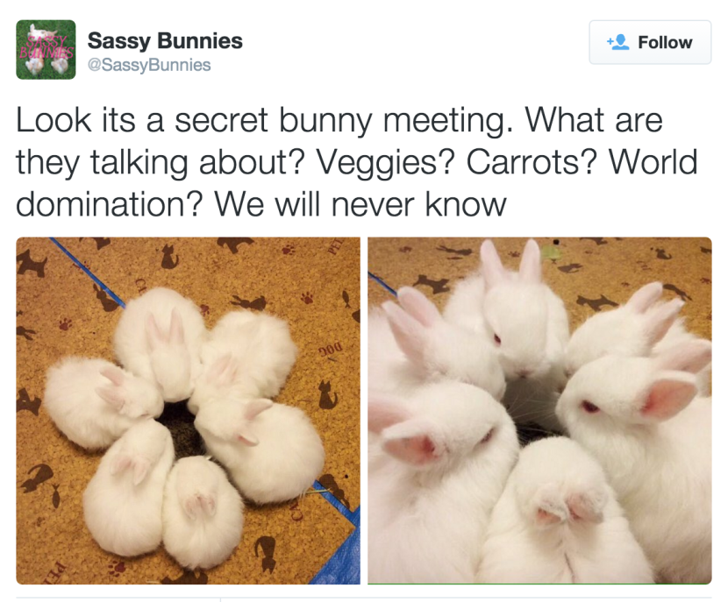Click the Follow button
This screenshot has width=728, height=602.
pyautogui.click(x=650, y=42)
